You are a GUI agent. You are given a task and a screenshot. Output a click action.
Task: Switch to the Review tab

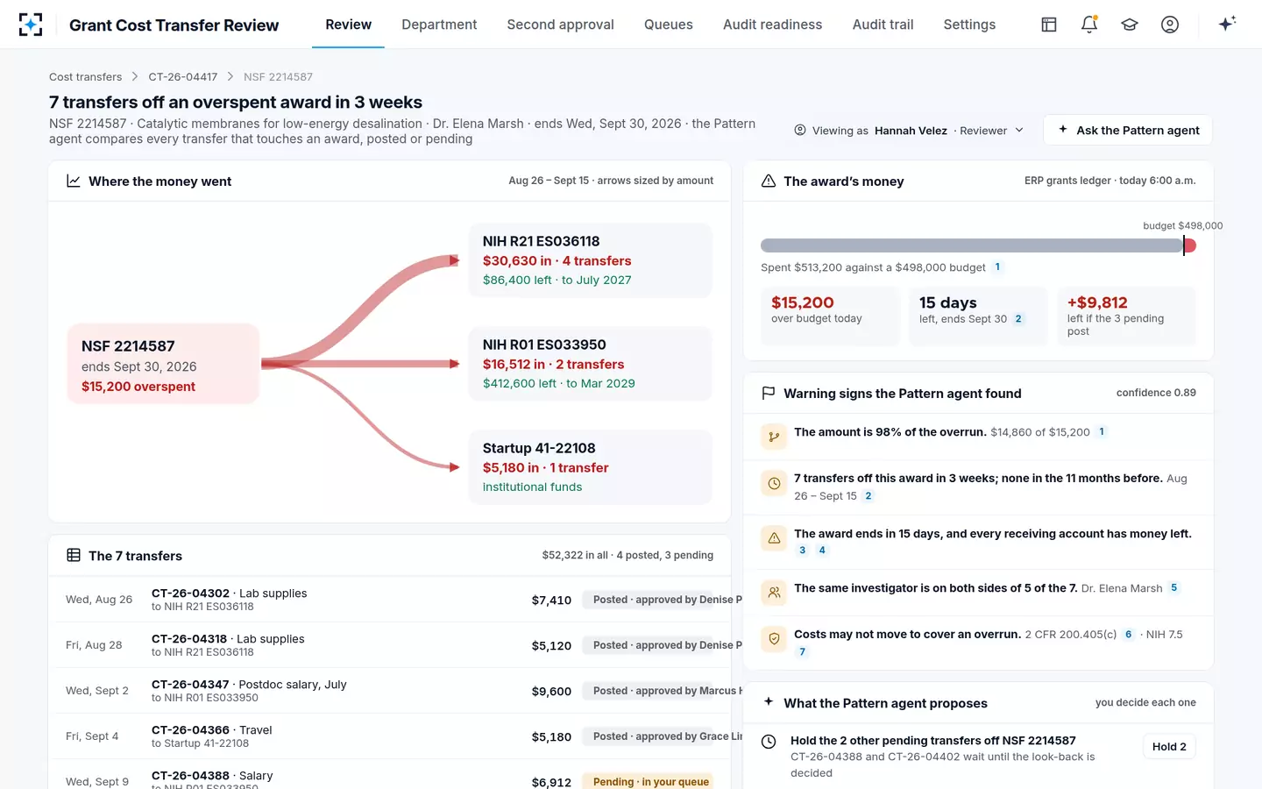point(348,25)
